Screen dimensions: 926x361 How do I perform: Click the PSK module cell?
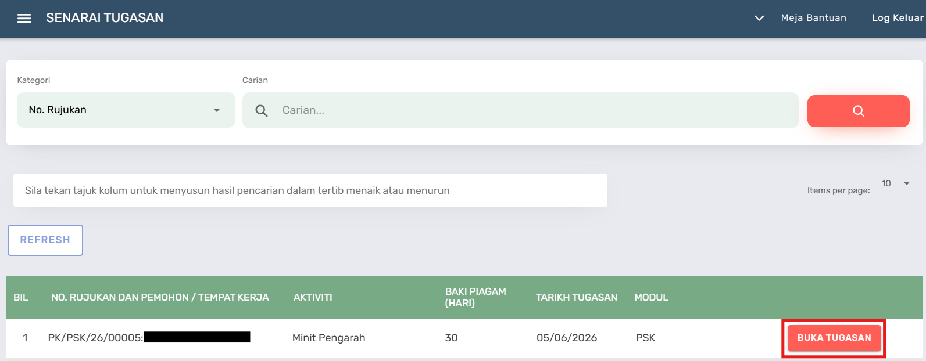tap(645, 338)
